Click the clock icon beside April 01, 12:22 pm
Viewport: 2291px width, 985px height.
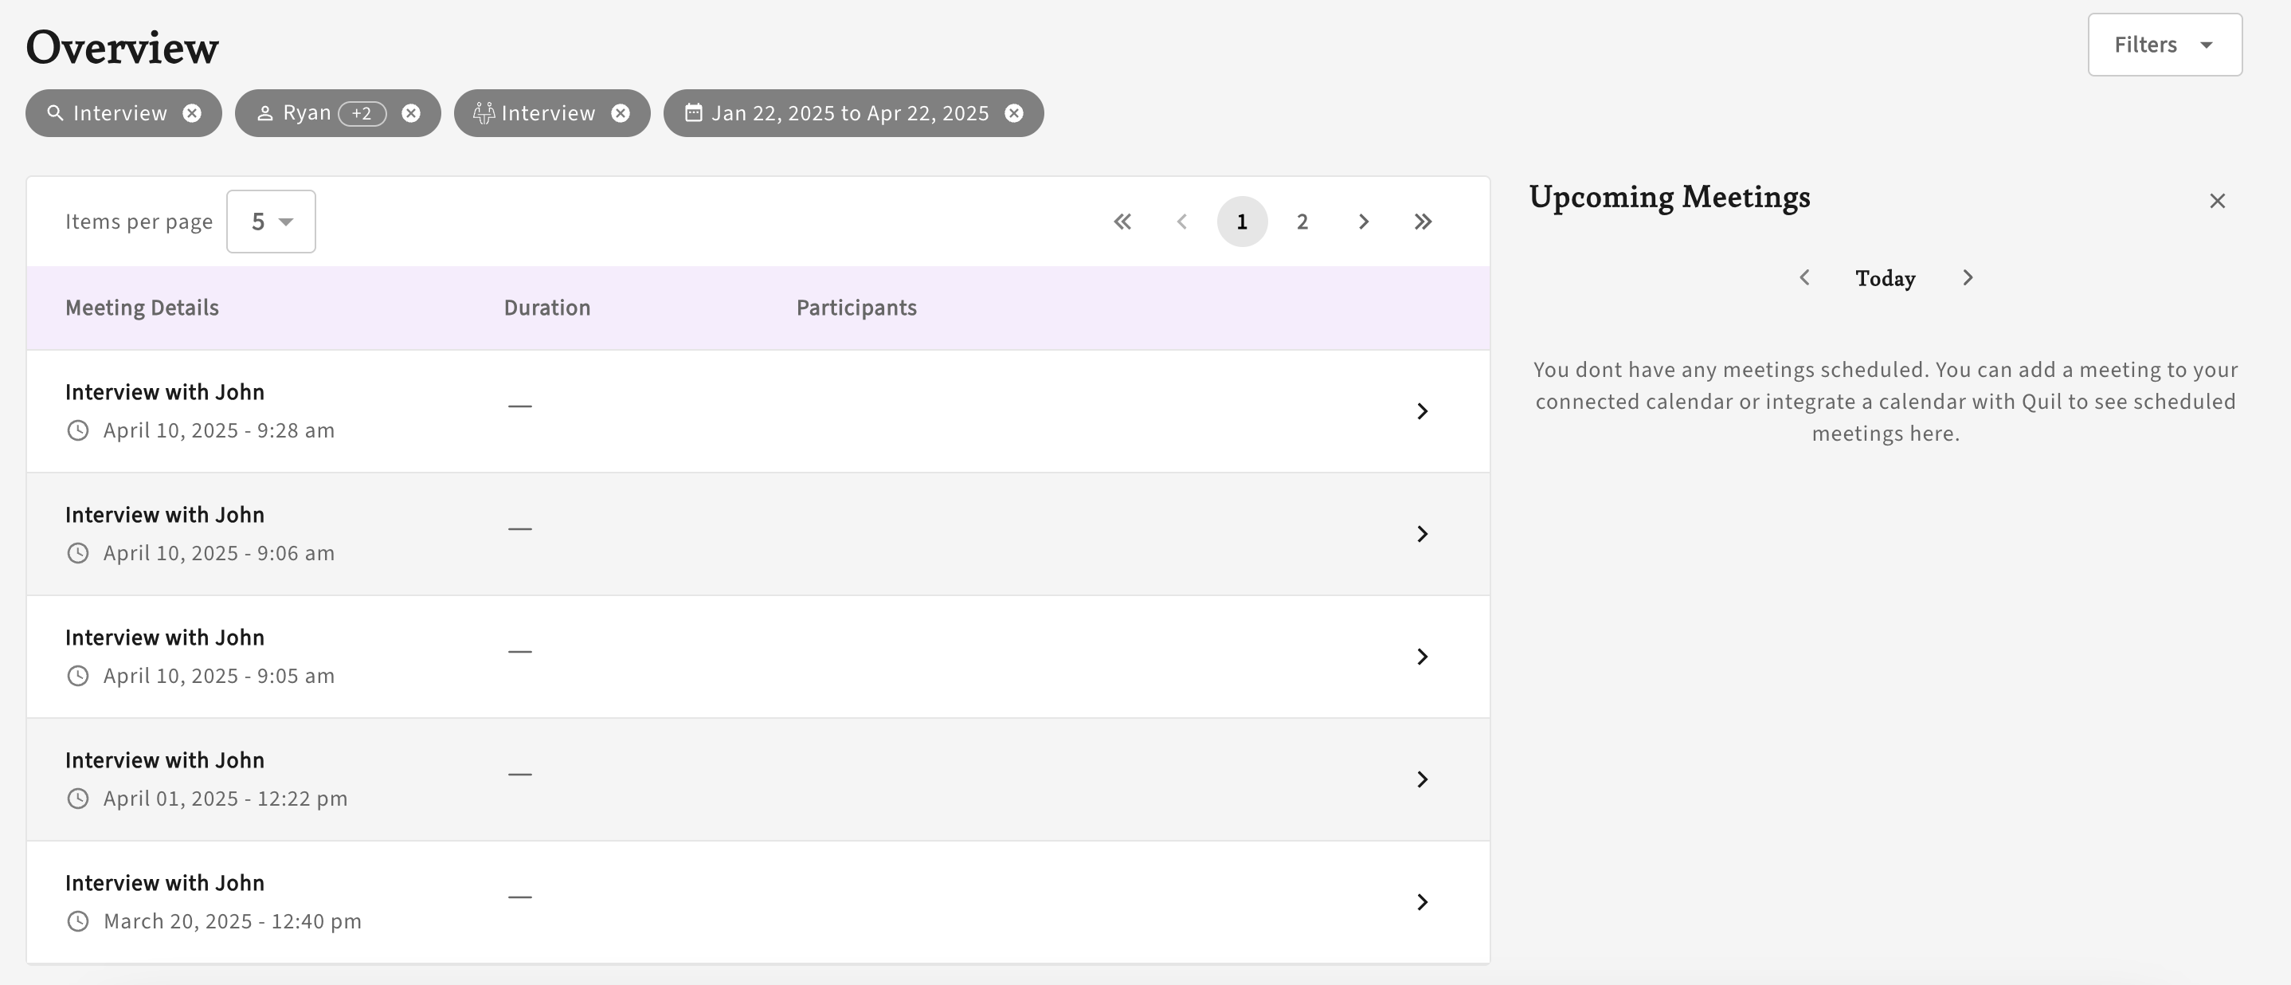click(x=78, y=799)
